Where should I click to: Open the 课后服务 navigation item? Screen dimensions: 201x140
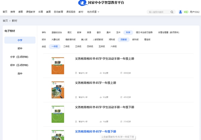pyautogui.click(x=71, y=12)
